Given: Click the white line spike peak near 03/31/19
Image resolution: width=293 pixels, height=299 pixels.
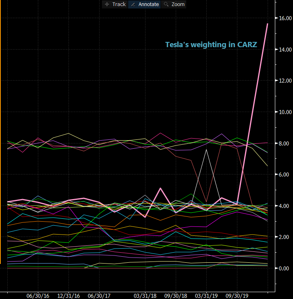Looking at the screenshot, I should (x=206, y=150).
